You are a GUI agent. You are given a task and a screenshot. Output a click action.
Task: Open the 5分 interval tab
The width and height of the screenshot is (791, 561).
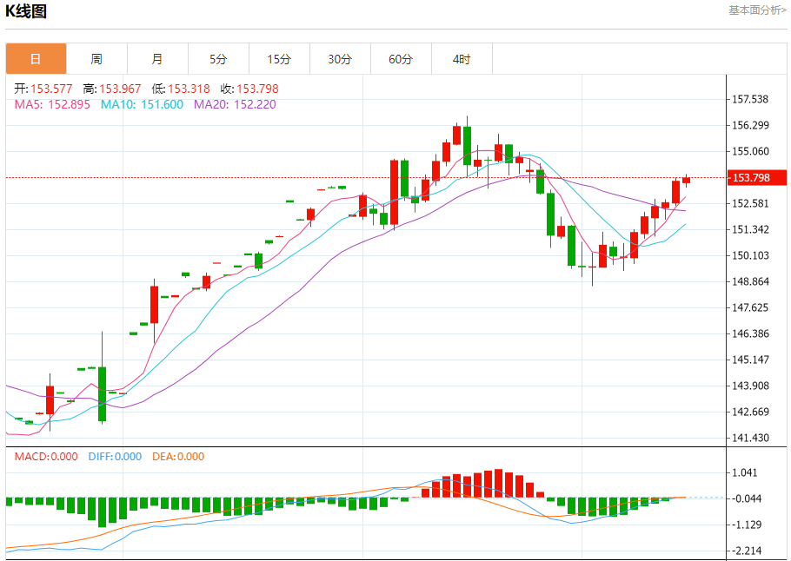point(218,59)
